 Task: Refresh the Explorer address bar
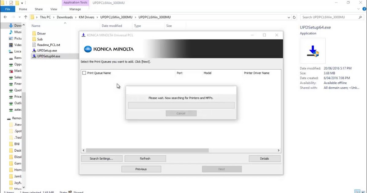point(294,17)
